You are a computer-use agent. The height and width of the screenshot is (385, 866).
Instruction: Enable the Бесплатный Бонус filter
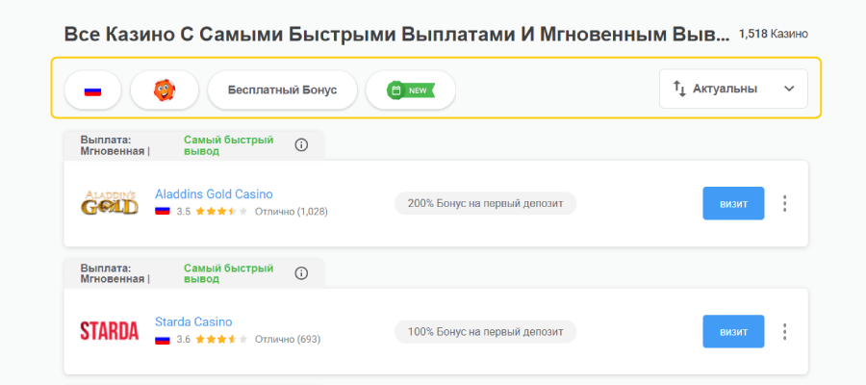282,90
